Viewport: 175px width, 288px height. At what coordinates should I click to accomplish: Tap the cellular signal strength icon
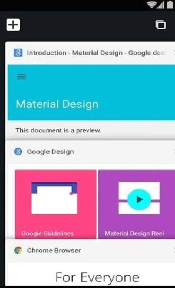[160, 5]
